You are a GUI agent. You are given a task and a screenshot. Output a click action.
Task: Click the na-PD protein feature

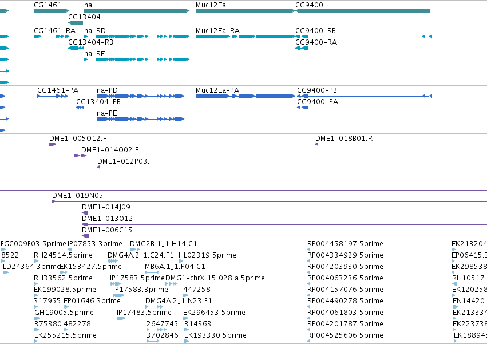tap(140, 96)
